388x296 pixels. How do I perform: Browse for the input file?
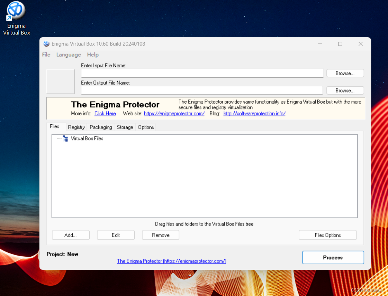click(x=345, y=73)
